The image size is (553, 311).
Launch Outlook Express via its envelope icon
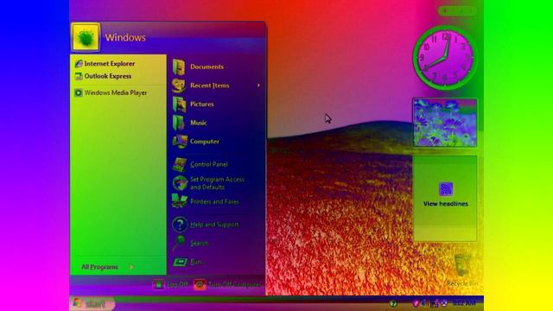pyautogui.click(x=79, y=76)
